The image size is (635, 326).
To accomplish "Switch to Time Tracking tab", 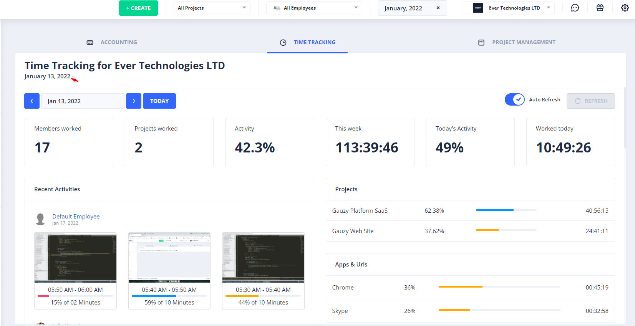I will click(307, 42).
